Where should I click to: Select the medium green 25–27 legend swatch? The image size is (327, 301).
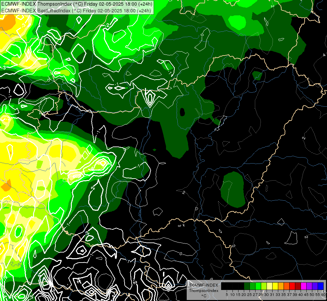tap(252, 286)
